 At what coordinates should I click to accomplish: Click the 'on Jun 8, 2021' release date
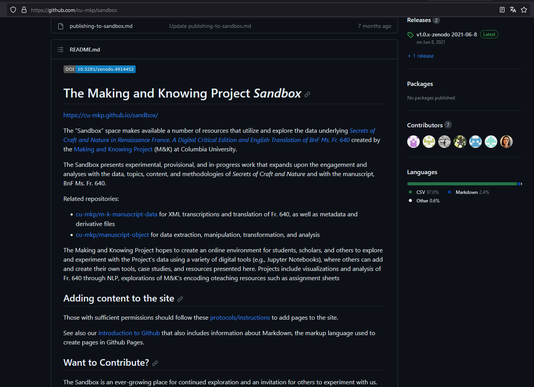coord(431,42)
